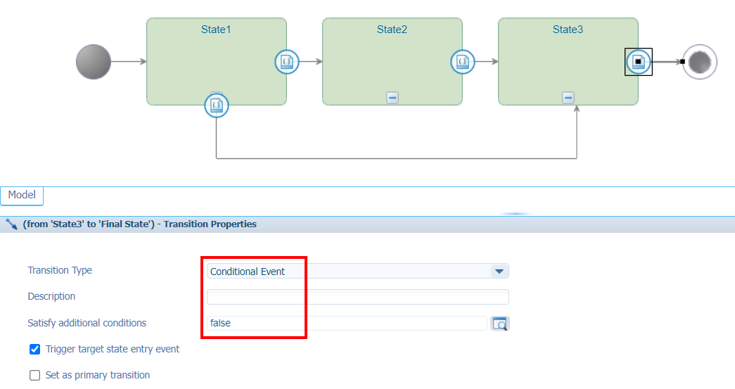Click the selected transition icon on State3's right edge
Screen dimensions: 735x389
639,62
